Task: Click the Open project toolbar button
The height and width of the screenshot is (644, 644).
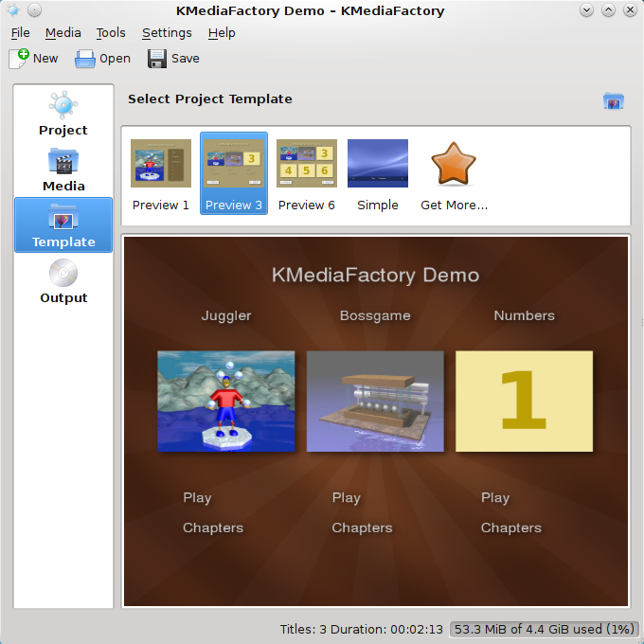Action: coord(102,59)
